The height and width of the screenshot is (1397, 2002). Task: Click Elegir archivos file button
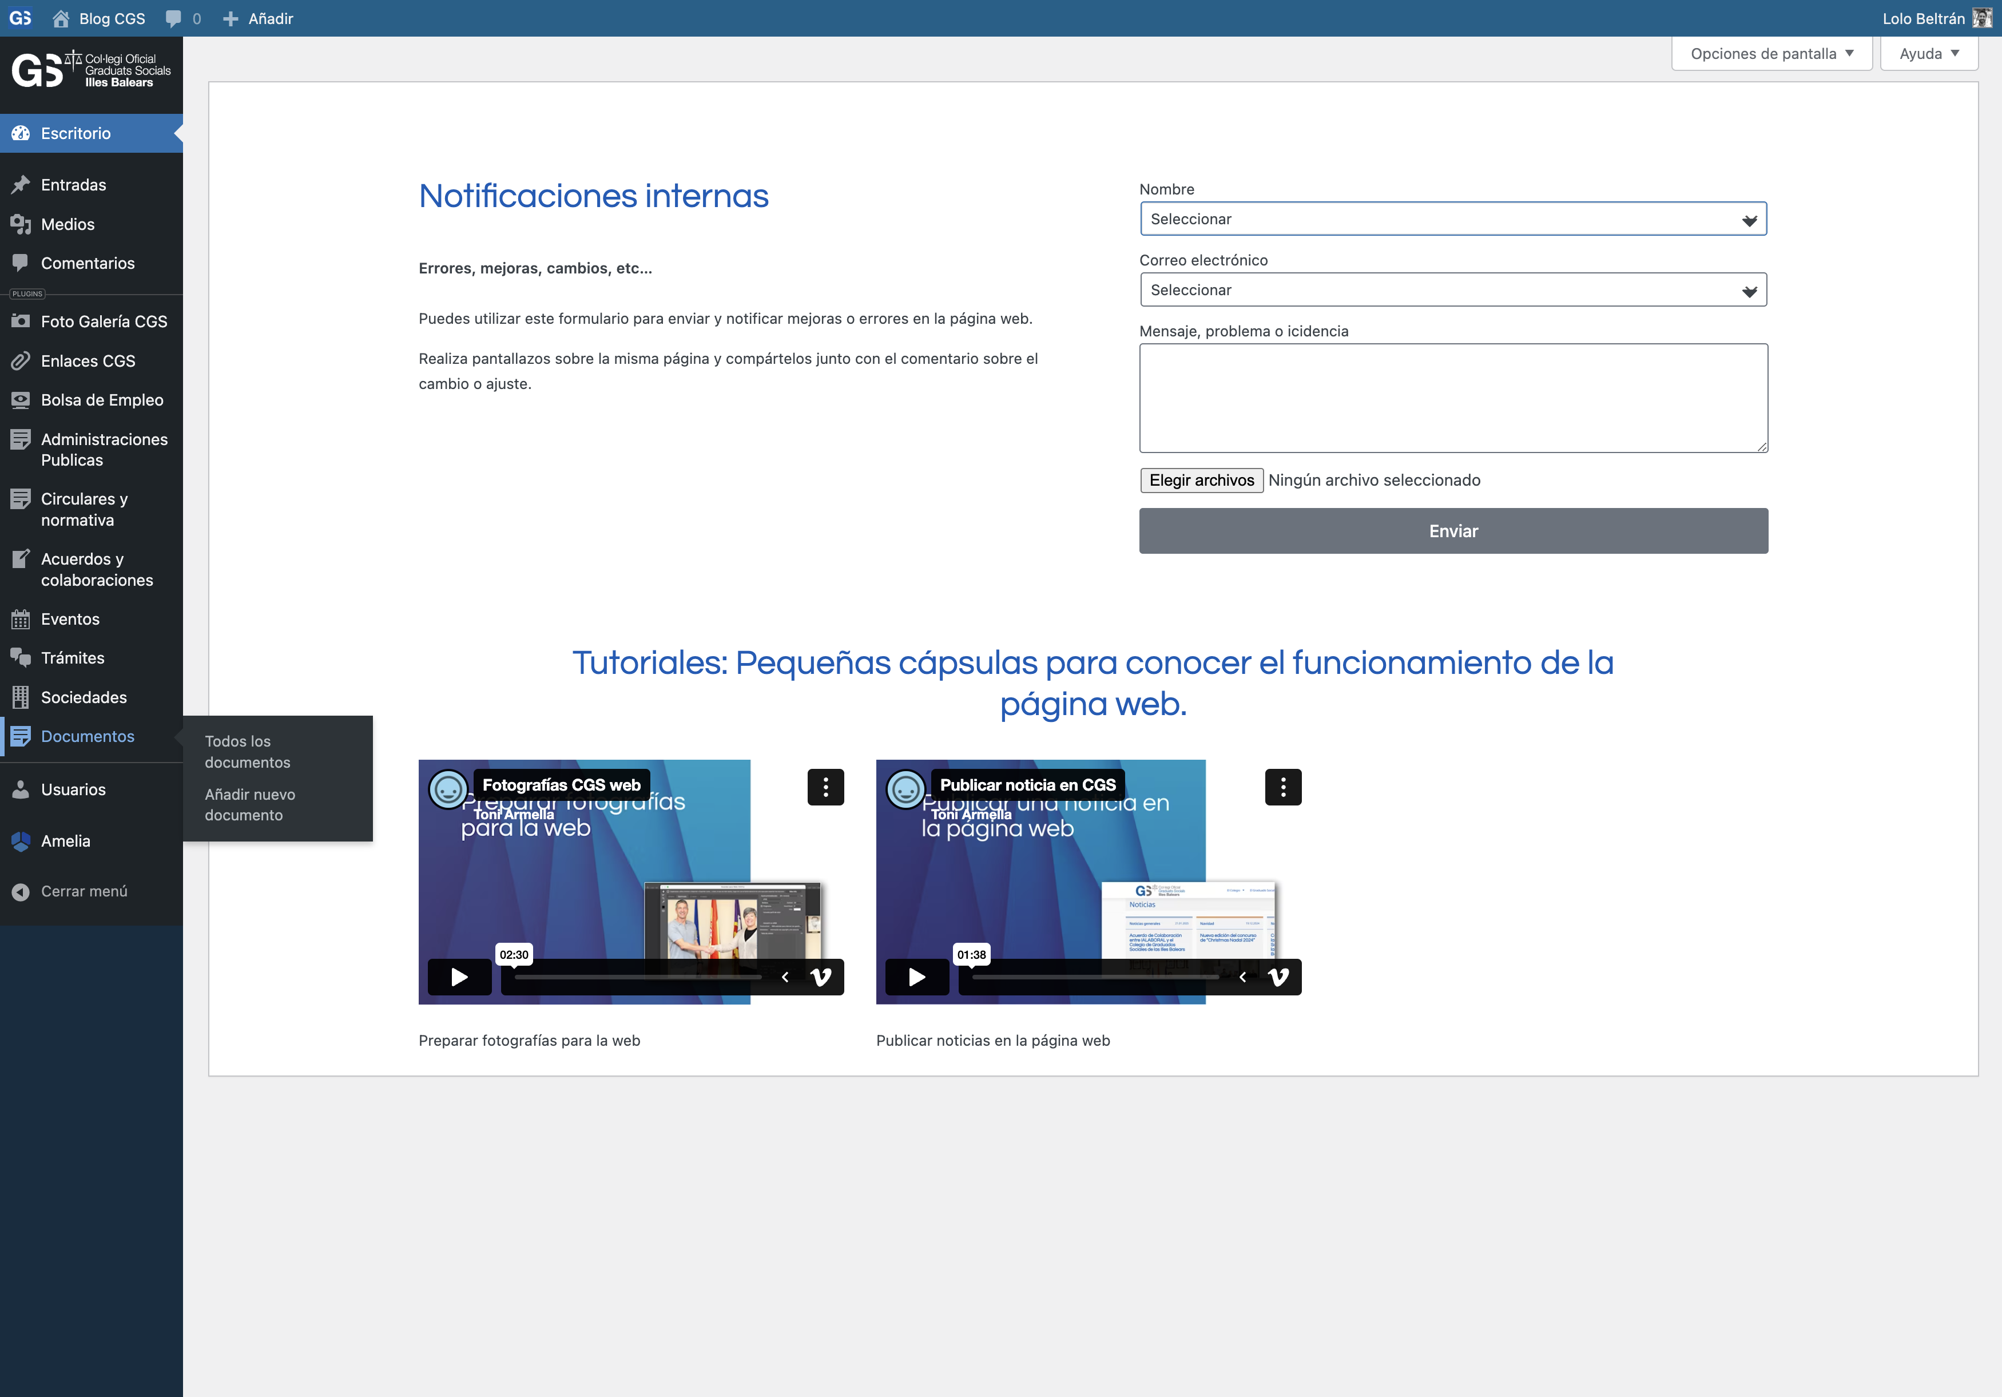(1202, 481)
